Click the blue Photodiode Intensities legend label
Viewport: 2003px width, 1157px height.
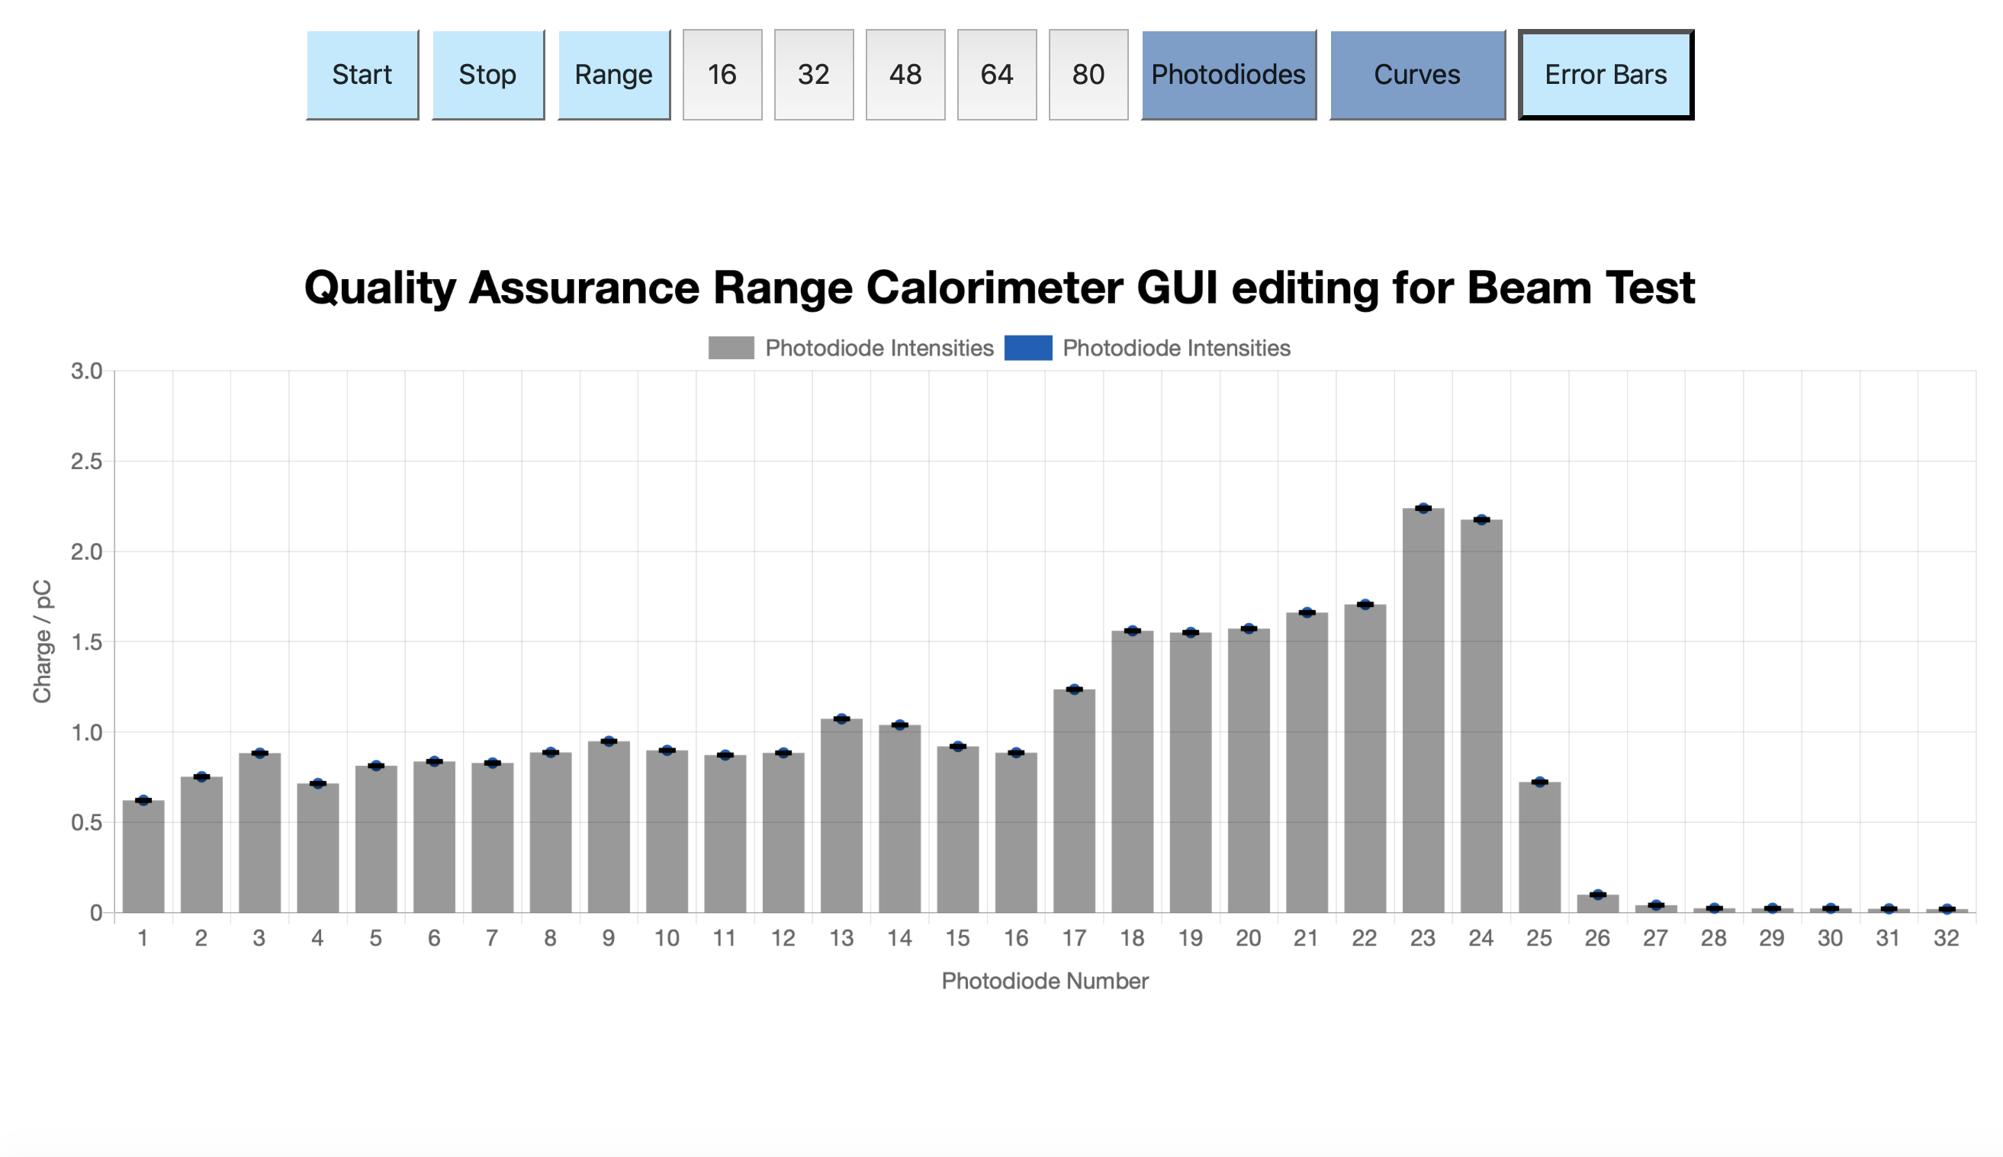1176,348
